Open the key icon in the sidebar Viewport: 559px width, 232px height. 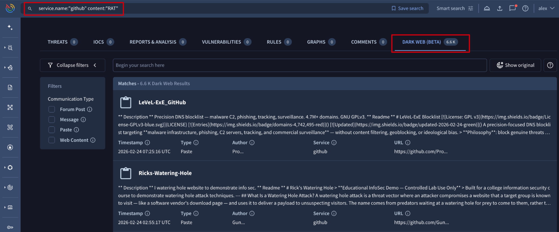pyautogui.click(x=10, y=227)
